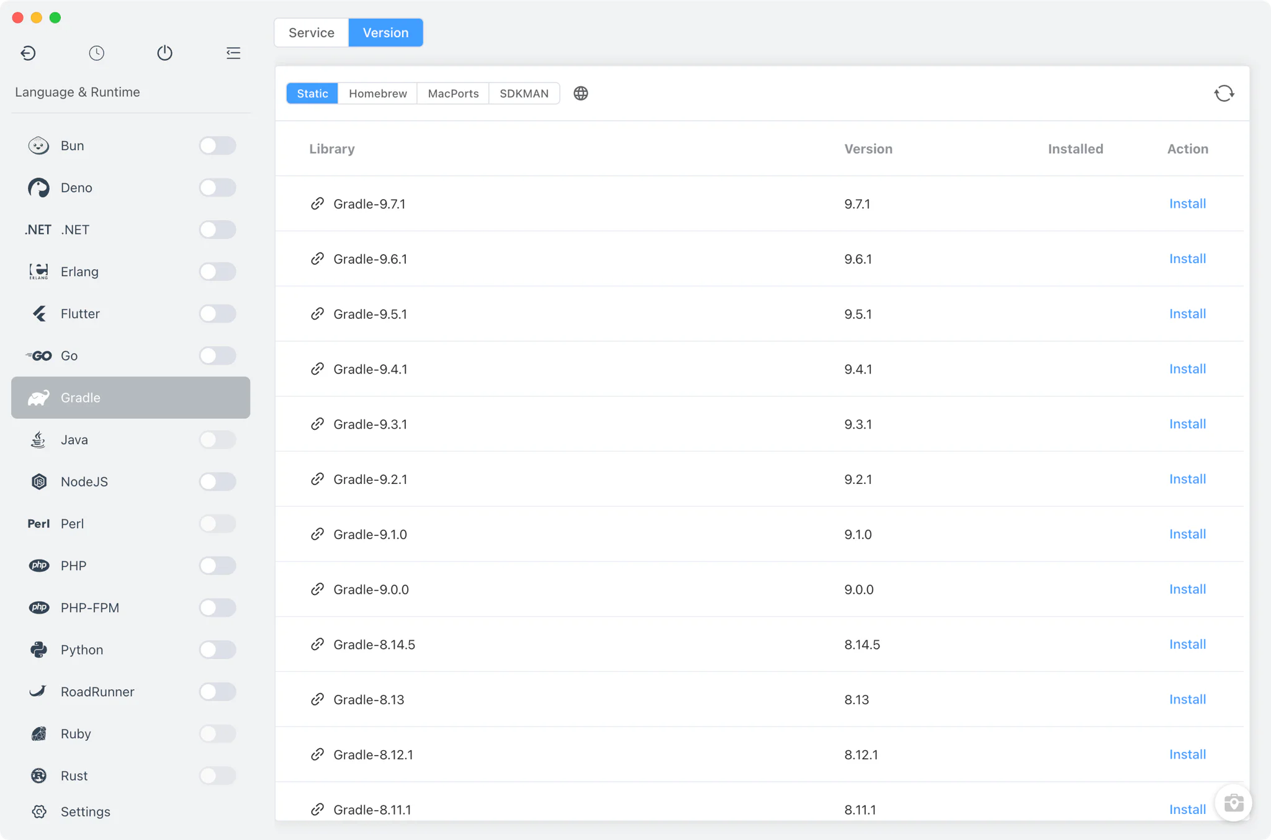Viewport: 1271px width, 840px height.
Task: Collapse sidebar with the menu-fold icon
Action: point(233,53)
